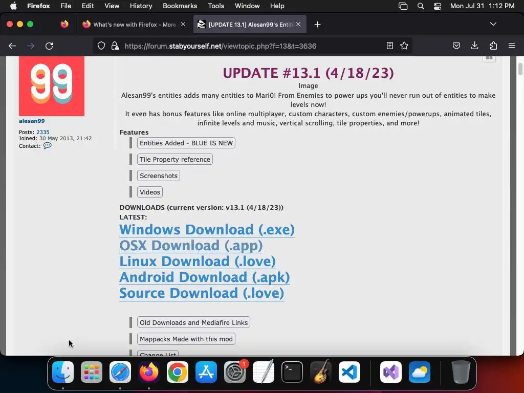Click the menu bar date and time
Image resolution: width=524 pixels, height=393 pixels.
tap(482, 6)
